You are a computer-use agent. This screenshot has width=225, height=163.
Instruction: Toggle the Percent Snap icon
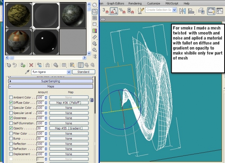point(122,11)
